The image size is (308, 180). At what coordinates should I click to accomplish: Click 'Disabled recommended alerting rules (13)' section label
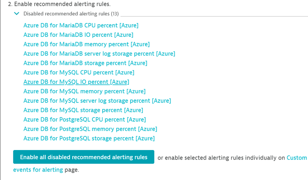click(x=71, y=14)
